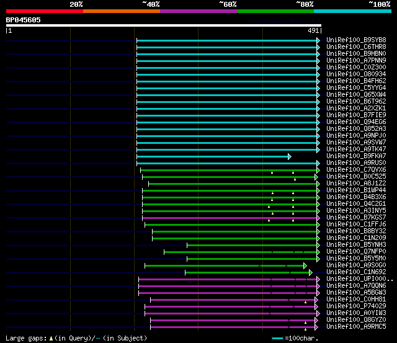Viewport: 397px width, 343px height.
Task: Select the UniRef100_Q8GYZ0 label
Action: point(356,320)
